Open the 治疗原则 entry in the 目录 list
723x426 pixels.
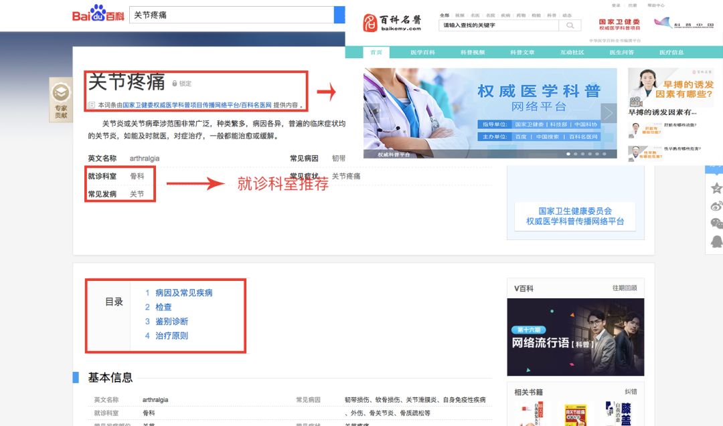(173, 335)
